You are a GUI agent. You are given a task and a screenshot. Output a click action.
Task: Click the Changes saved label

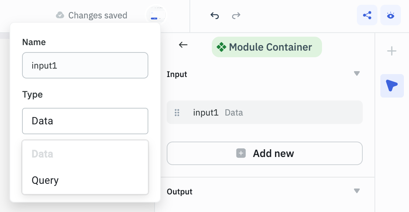98,15
